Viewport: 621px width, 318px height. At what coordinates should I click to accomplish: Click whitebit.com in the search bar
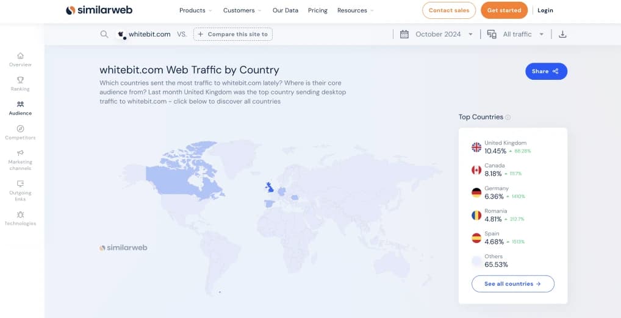tap(149, 34)
